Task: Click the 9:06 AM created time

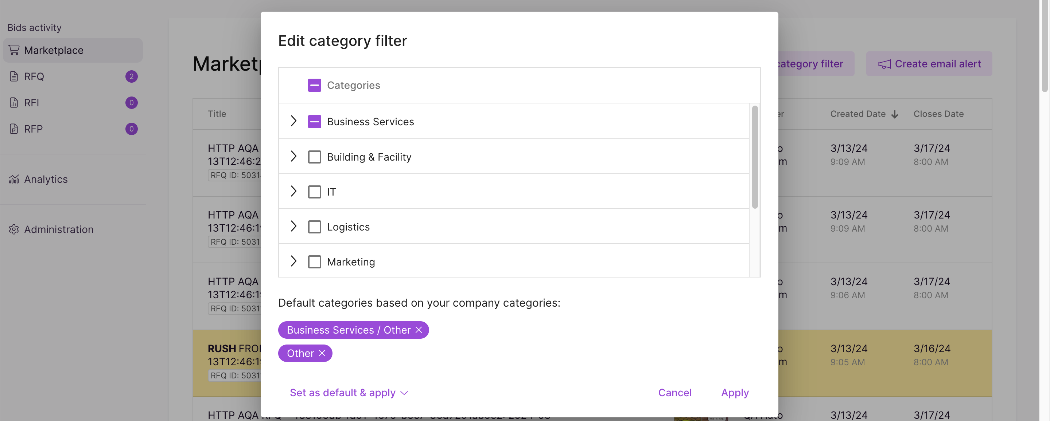Action: (x=847, y=295)
